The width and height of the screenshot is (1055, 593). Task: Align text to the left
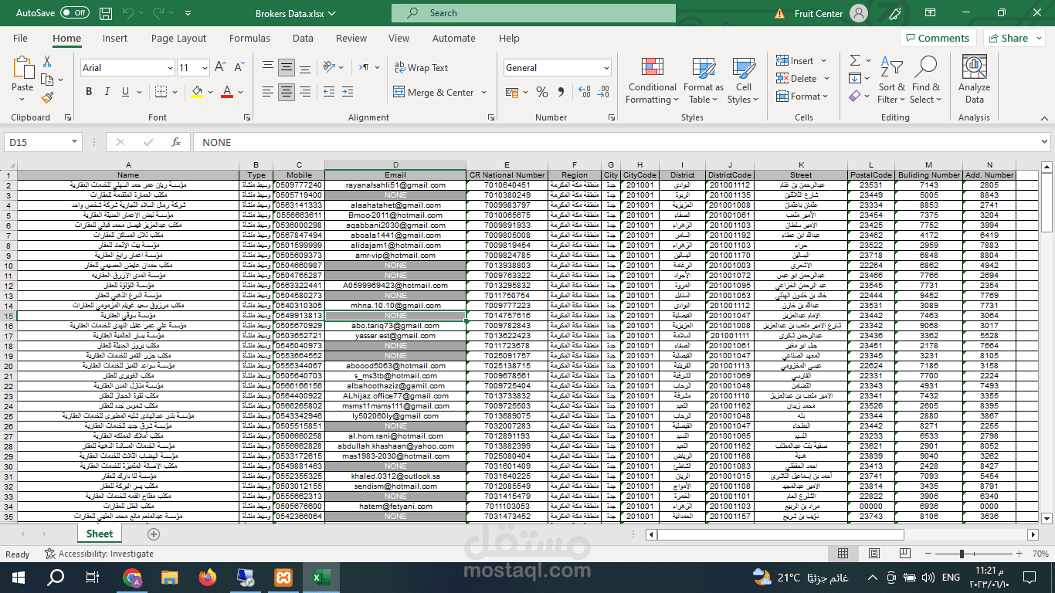(268, 93)
